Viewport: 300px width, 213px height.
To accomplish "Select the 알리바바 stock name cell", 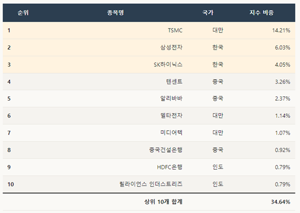I will click(171, 99).
